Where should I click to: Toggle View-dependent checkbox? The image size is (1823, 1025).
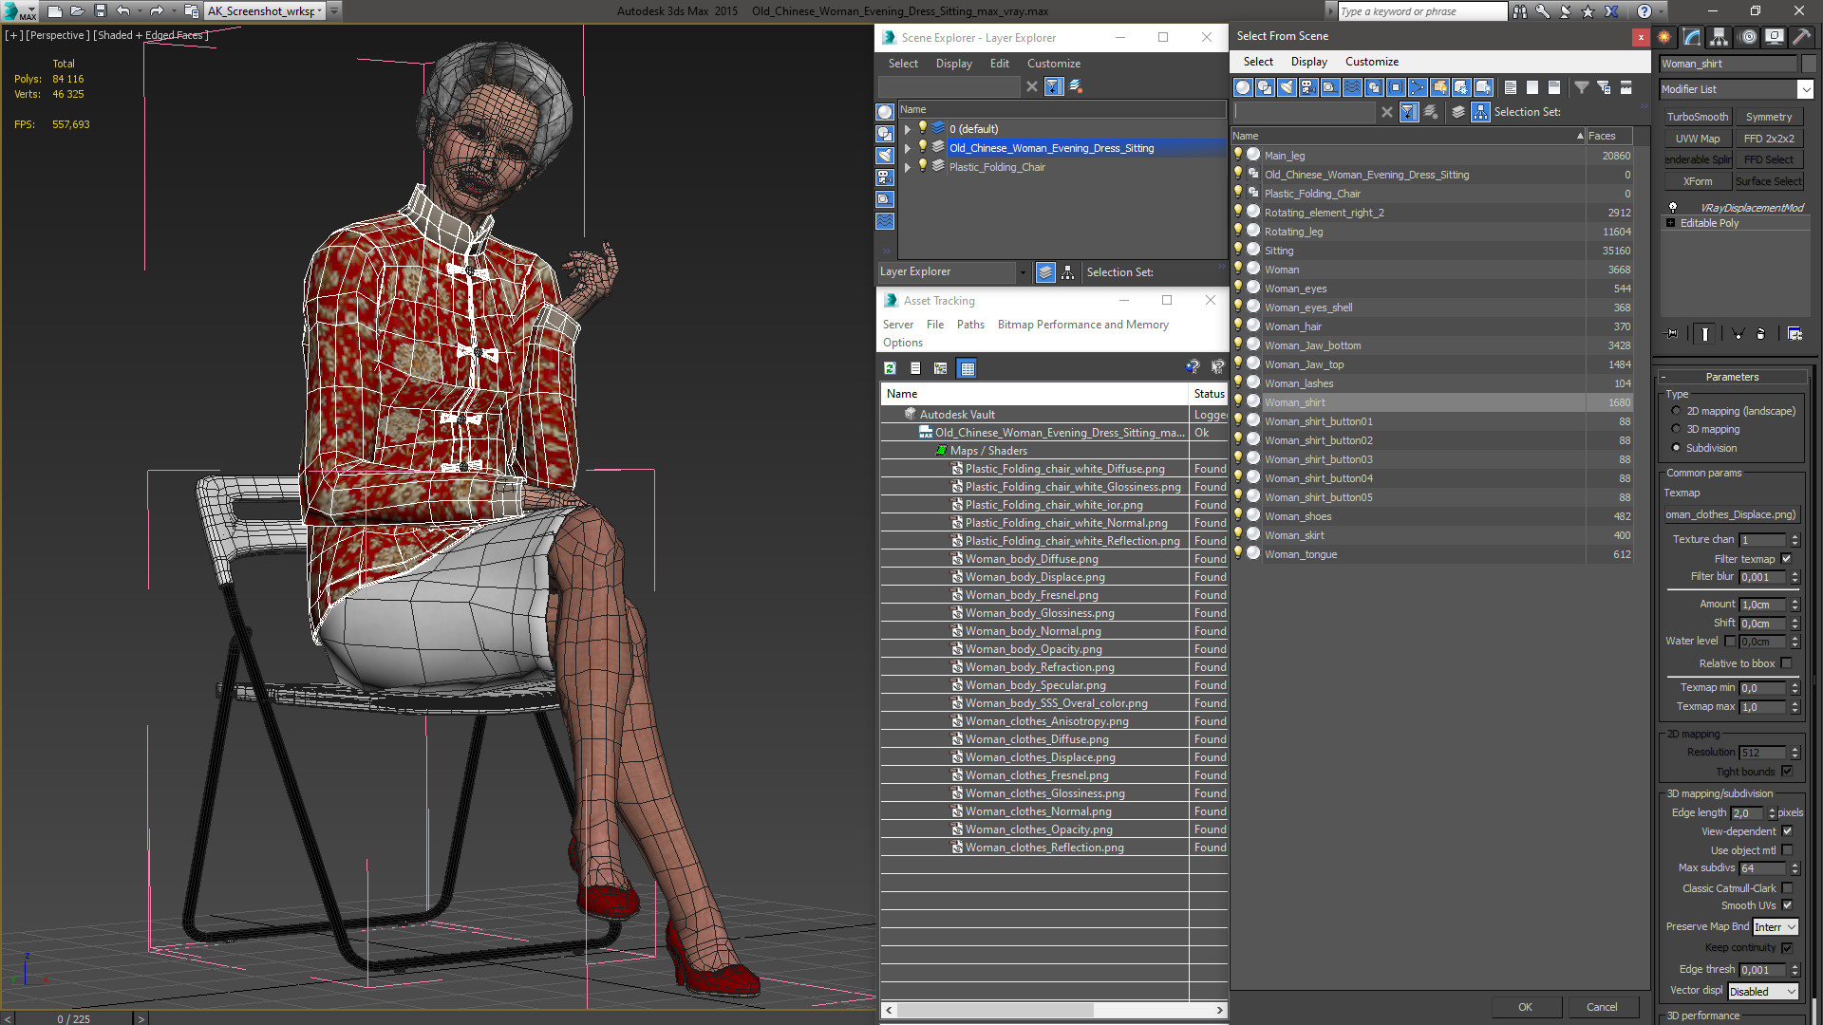pos(1787,831)
